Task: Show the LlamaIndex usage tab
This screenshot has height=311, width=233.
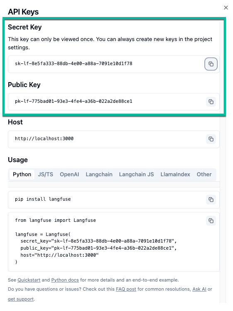Action: [x=175, y=175]
